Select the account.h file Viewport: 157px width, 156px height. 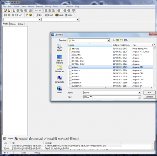[76, 55]
